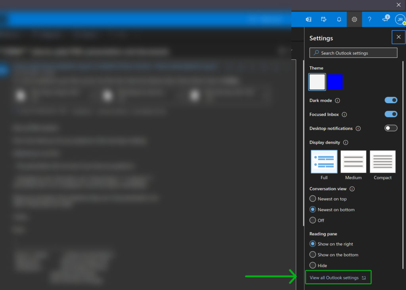Click the settings panel scrollbar
The height and width of the screenshot is (290, 406).
pyautogui.click(x=403, y=165)
